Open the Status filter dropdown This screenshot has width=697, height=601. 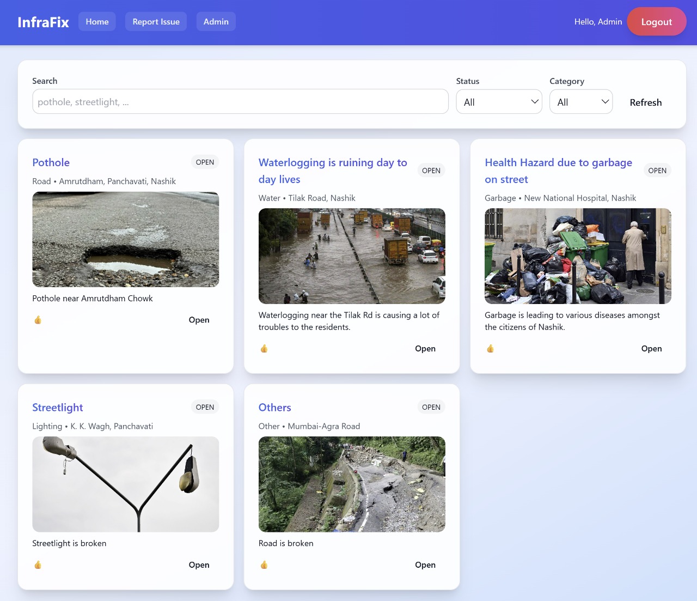coord(499,102)
